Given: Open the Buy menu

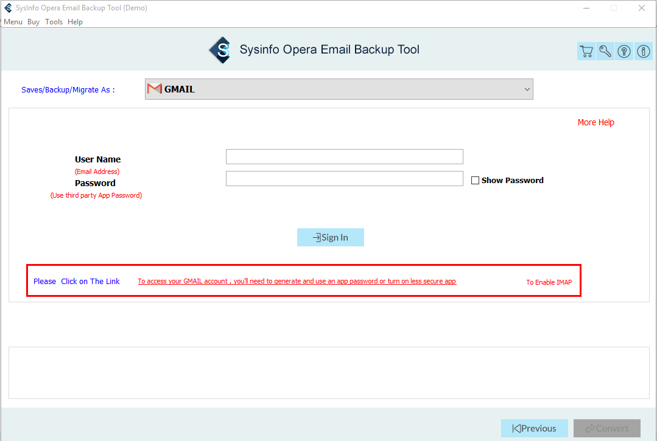Looking at the screenshot, I should [x=33, y=22].
